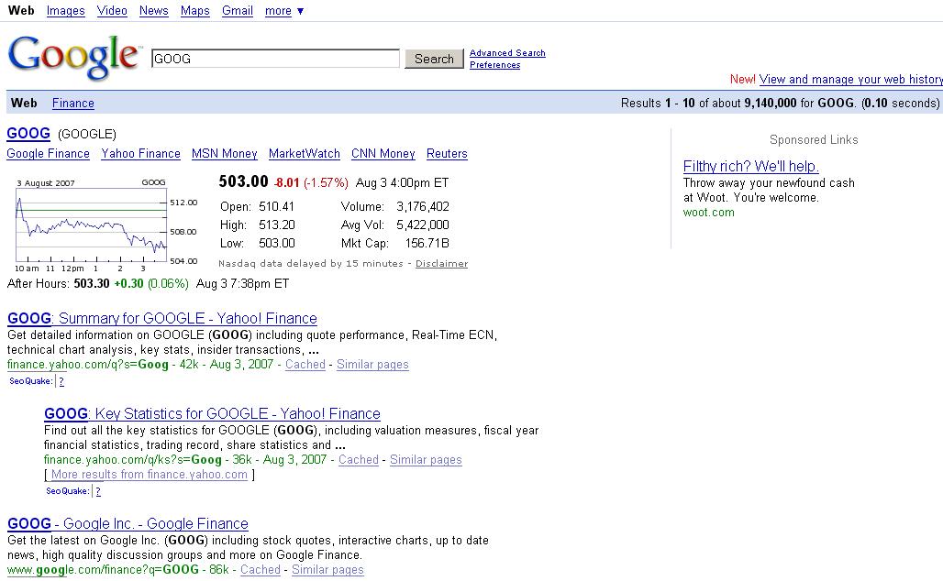The image size is (943, 581).
Task: Click SeoQuake label under Yahoo summary result
Action: click(30, 381)
